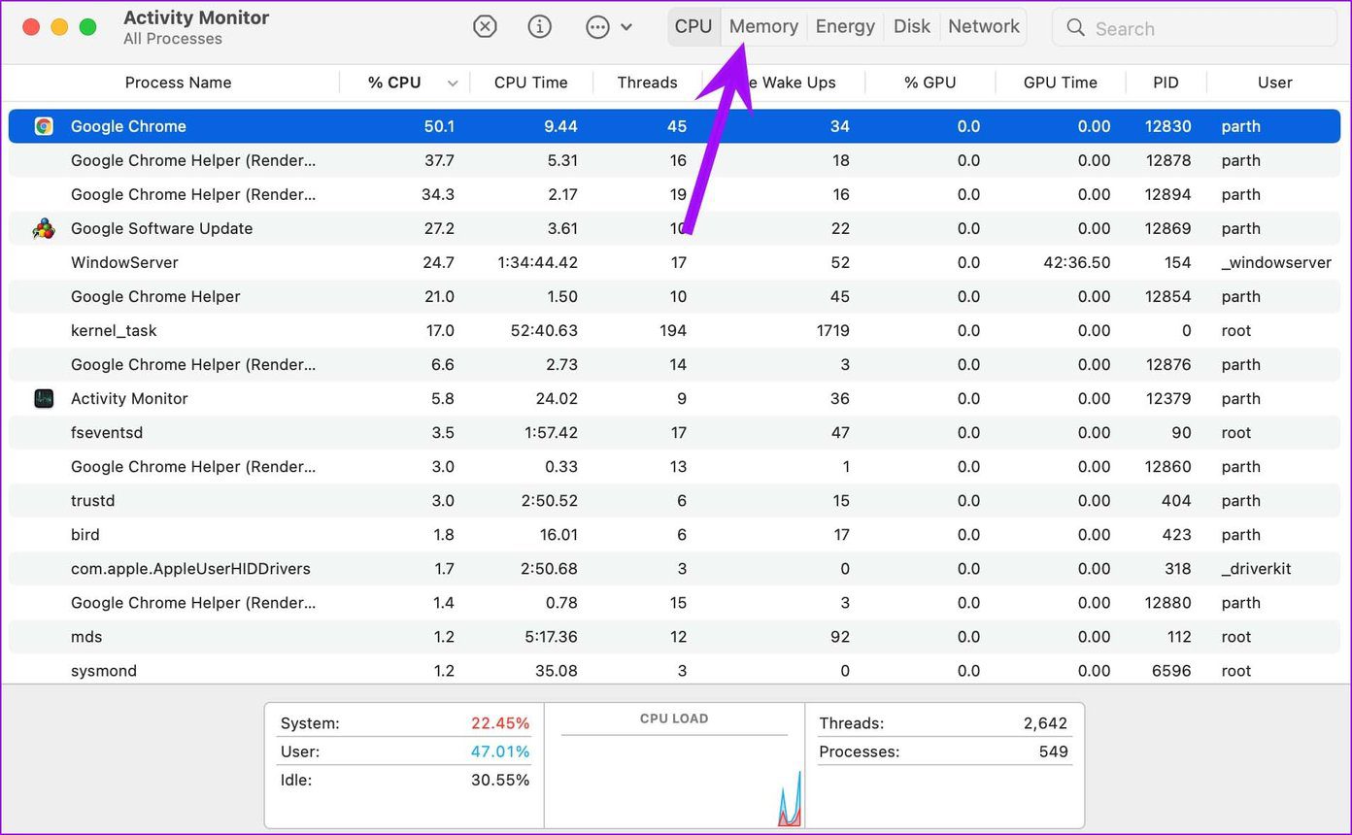Viewport: 1352px width, 835px height.
Task: Sort processes by the PID column
Action: (1166, 83)
